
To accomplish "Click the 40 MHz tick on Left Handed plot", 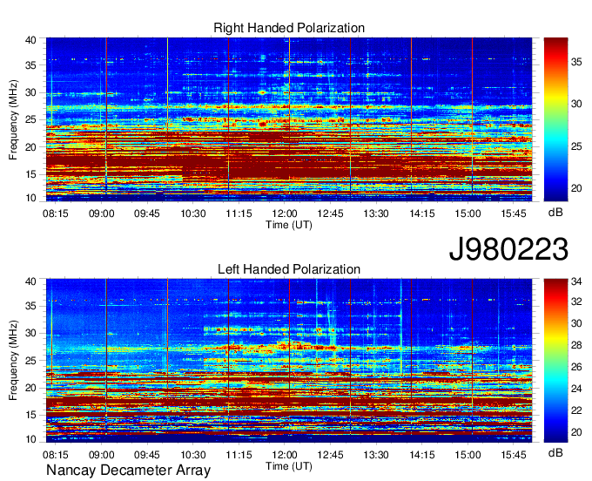I will pyautogui.click(x=30, y=281).
